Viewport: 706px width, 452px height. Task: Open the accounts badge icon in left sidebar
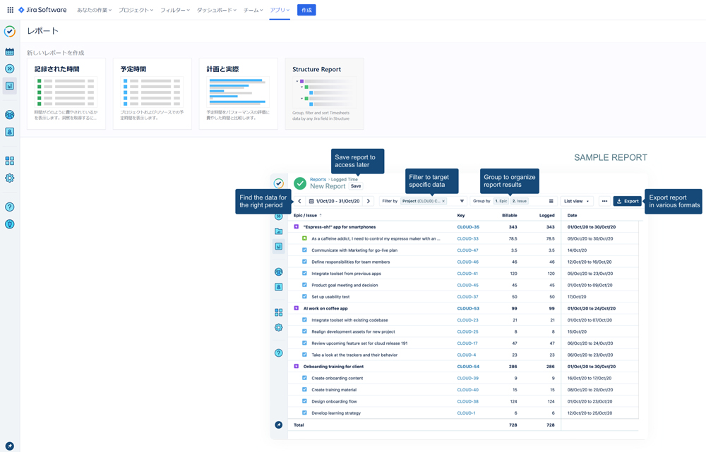click(x=9, y=132)
